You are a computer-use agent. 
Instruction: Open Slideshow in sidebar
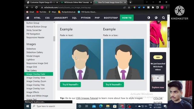coord(31,49)
